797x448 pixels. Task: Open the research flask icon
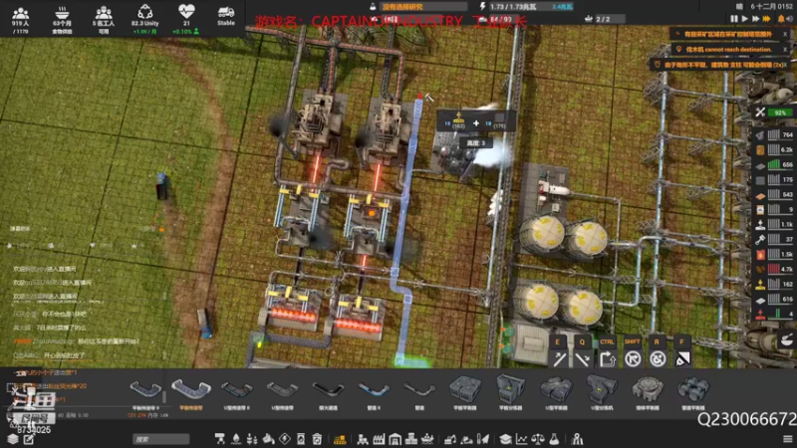(x=555, y=439)
